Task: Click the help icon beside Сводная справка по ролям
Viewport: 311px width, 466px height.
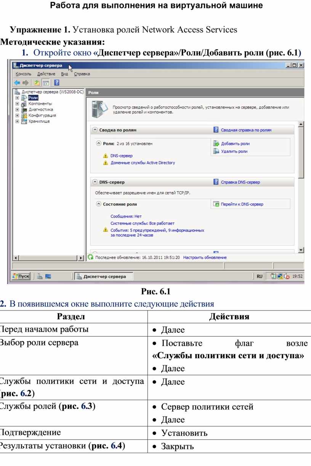Action: [216, 130]
